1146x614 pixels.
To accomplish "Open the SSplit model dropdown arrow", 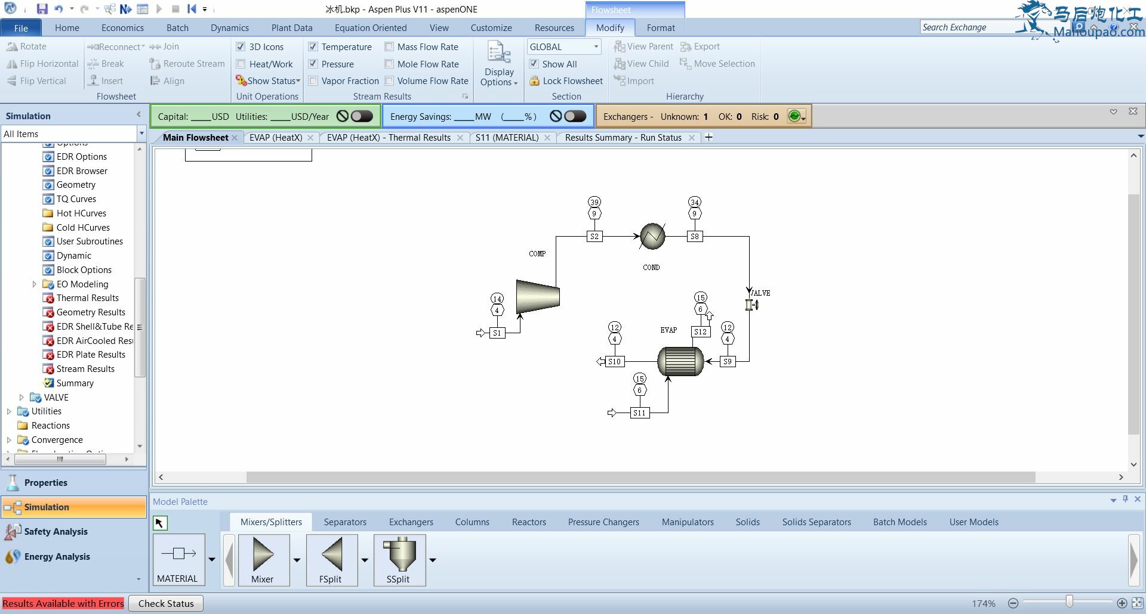I will tap(433, 560).
